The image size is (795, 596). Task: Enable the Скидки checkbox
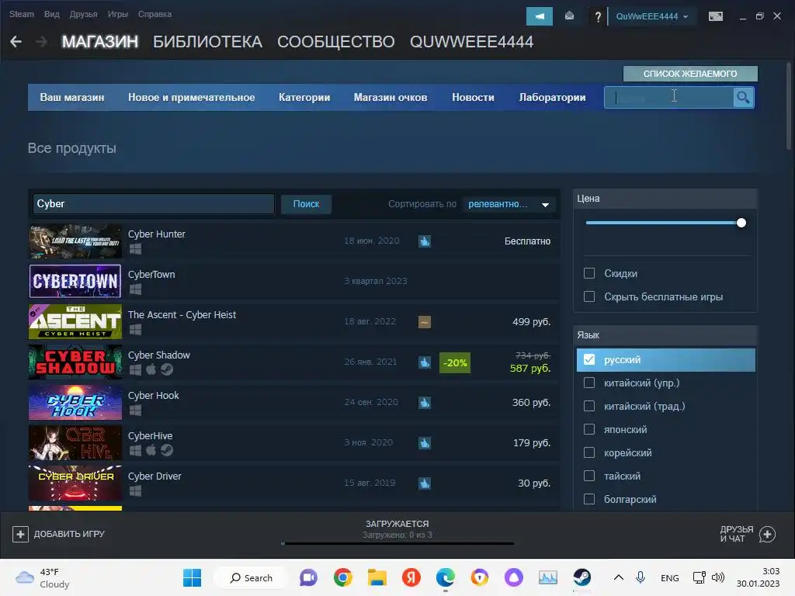pos(589,273)
